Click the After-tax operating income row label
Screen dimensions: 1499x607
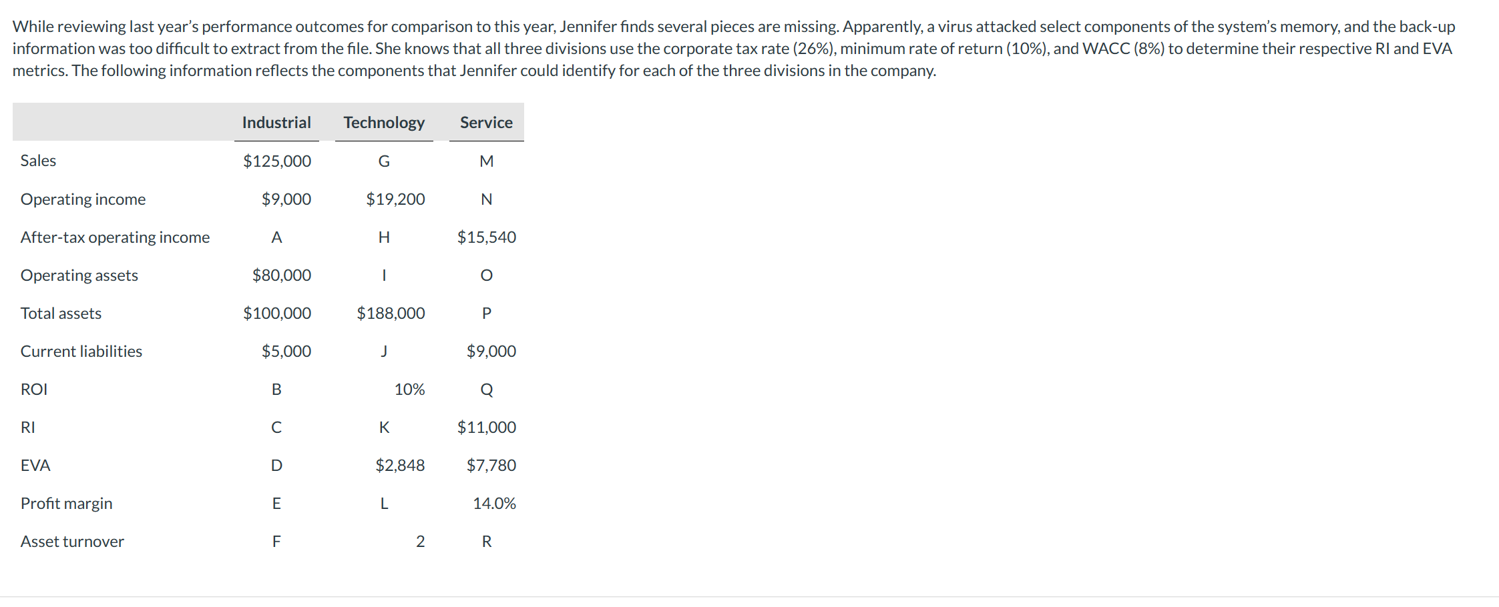click(x=115, y=237)
